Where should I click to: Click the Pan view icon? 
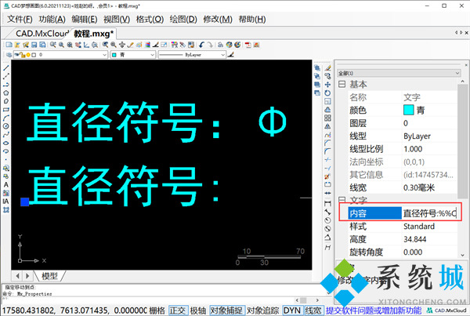click(x=122, y=45)
